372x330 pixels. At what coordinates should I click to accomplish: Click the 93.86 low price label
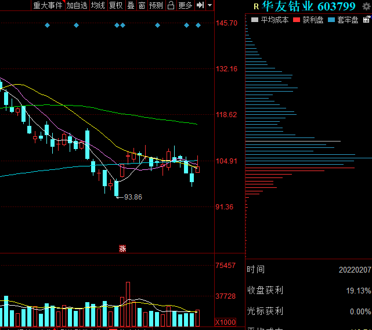point(133,197)
